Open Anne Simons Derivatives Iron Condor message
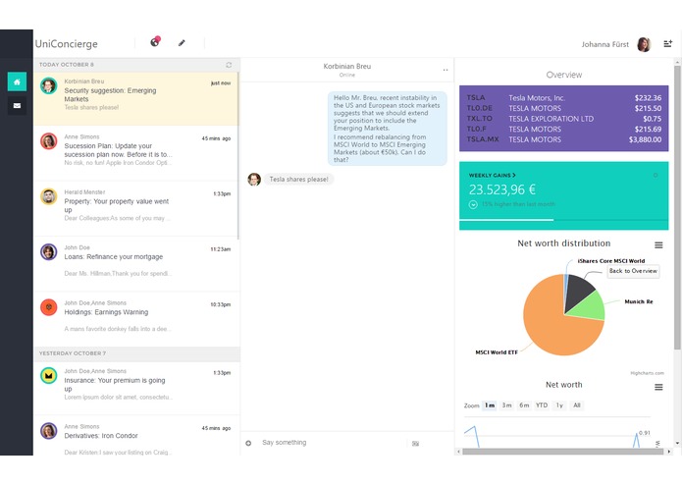This screenshot has width=682, height=485. (136, 436)
